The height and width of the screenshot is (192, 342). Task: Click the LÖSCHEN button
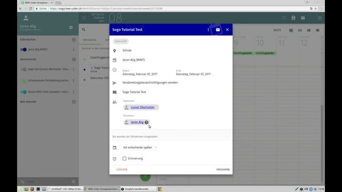coord(122,170)
